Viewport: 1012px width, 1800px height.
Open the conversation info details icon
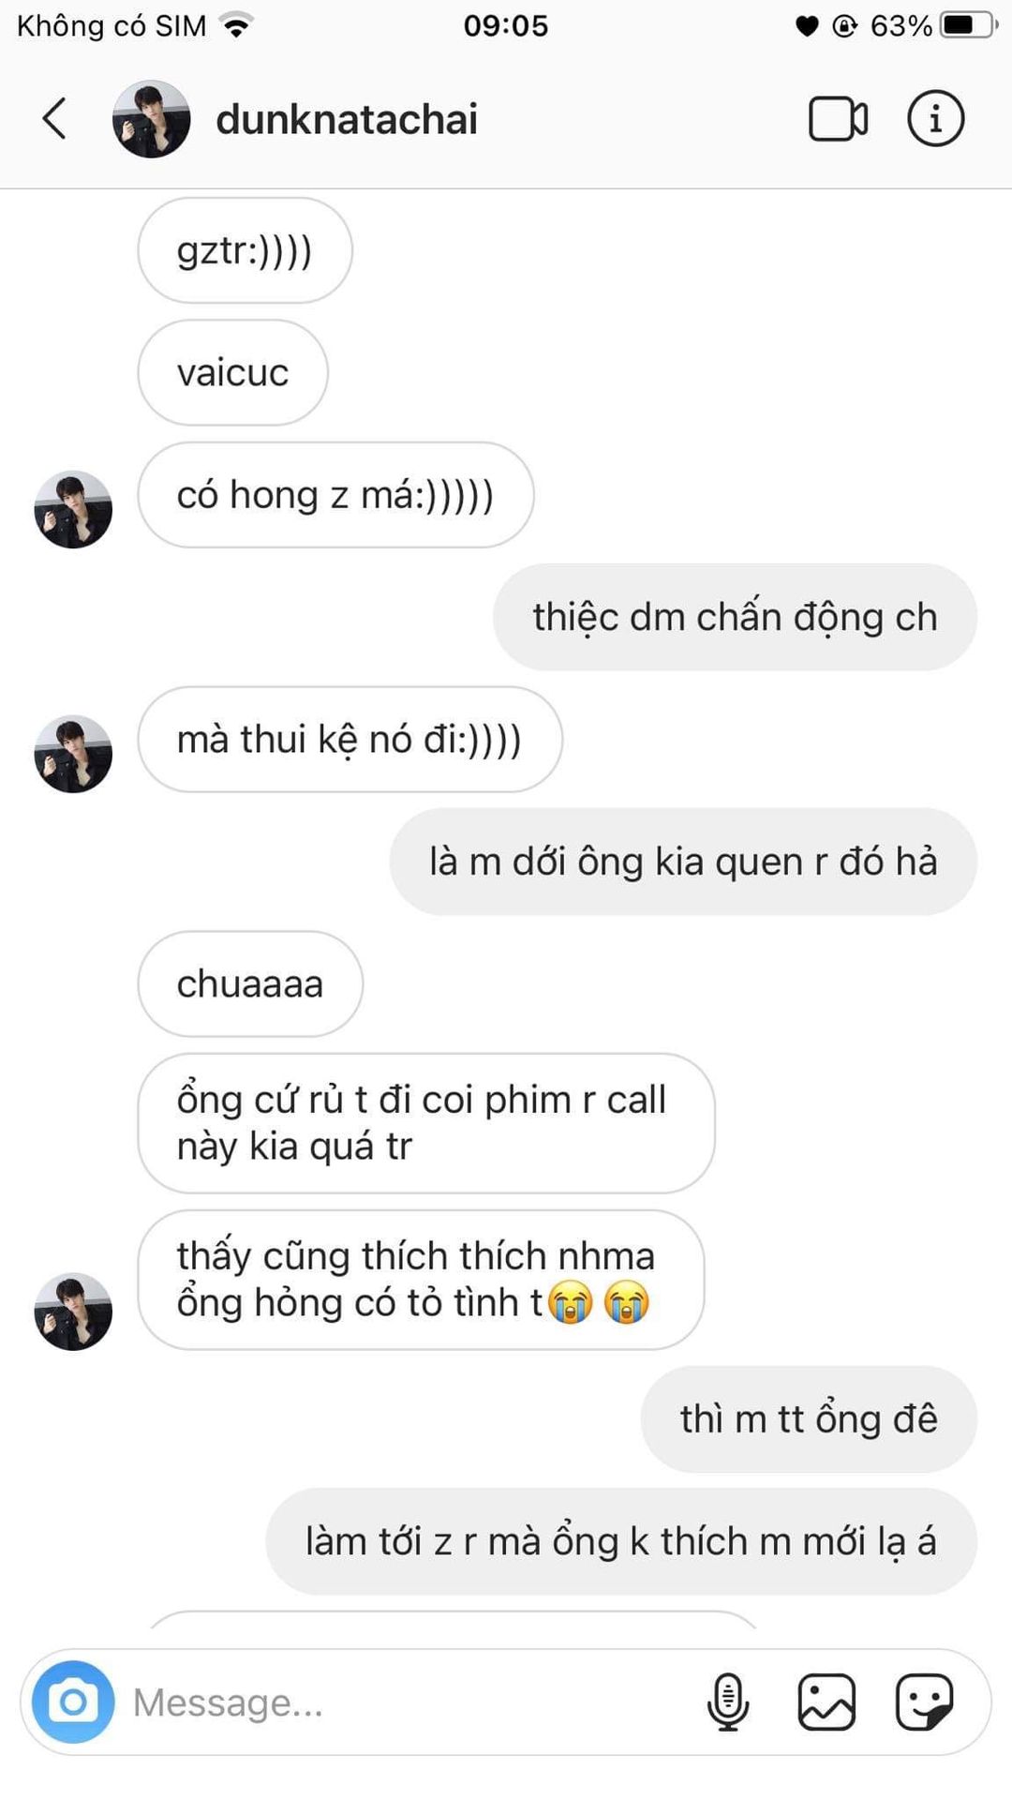click(935, 119)
